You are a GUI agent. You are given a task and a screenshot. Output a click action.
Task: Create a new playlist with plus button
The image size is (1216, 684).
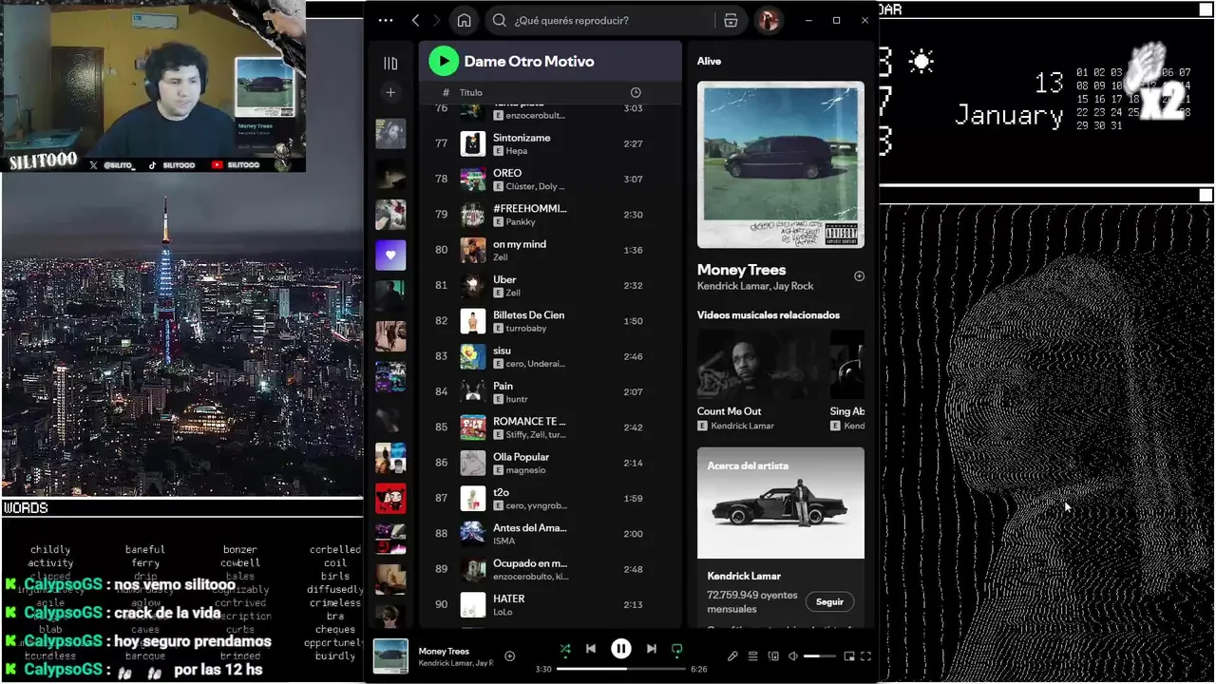click(390, 92)
